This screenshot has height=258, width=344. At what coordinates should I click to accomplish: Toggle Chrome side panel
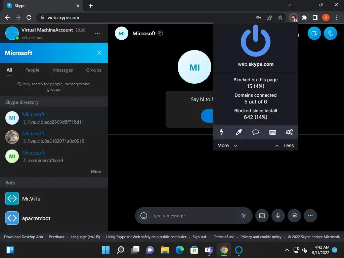coord(315,17)
